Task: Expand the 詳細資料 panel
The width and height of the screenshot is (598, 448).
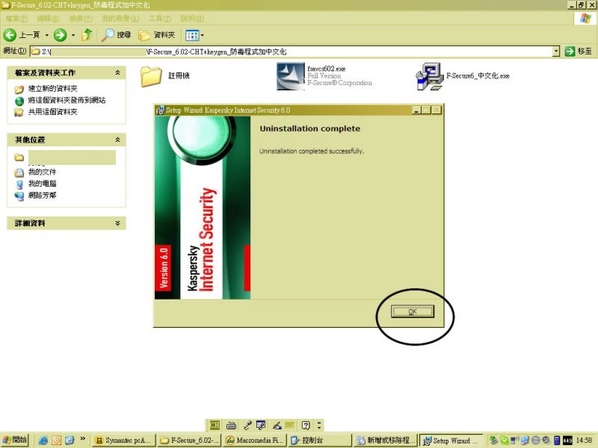Action: 117,223
